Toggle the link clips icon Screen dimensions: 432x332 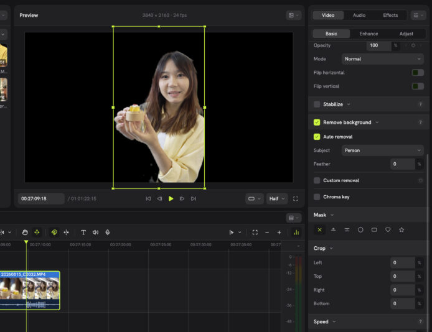pyautogui.click(x=54, y=233)
